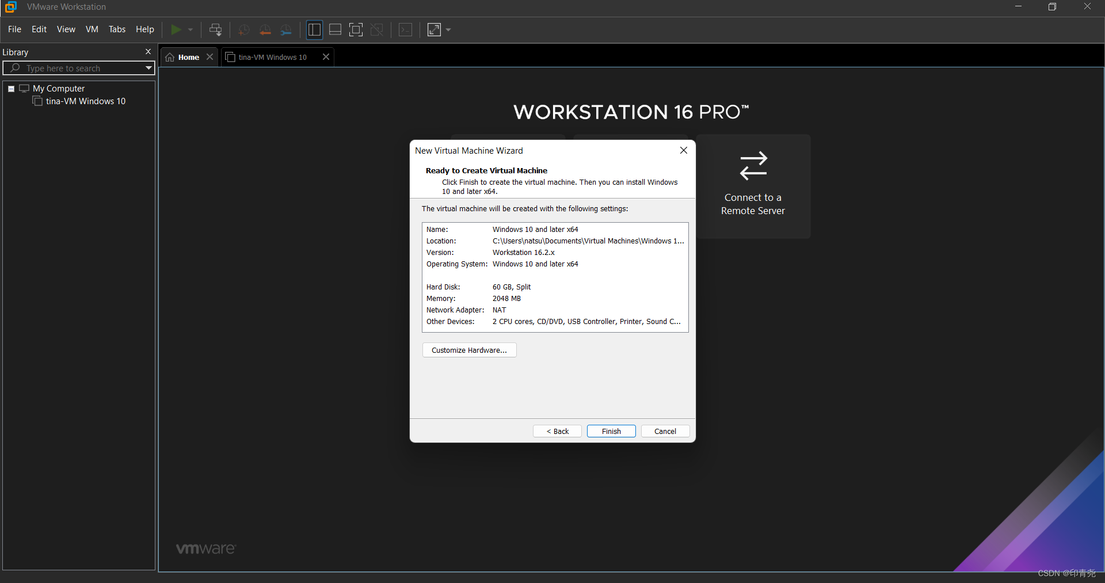Click the console view toolbar icon
Image resolution: width=1105 pixels, height=583 pixels.
pyautogui.click(x=406, y=30)
